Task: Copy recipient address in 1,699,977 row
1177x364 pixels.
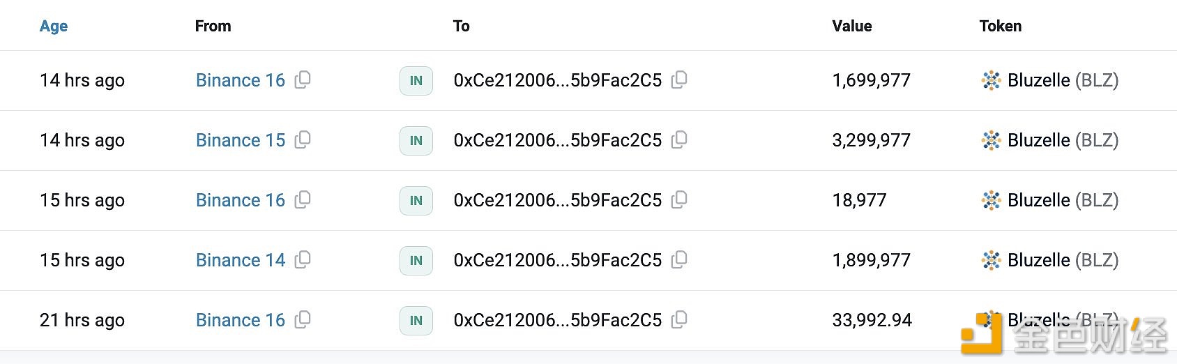Action: (679, 79)
